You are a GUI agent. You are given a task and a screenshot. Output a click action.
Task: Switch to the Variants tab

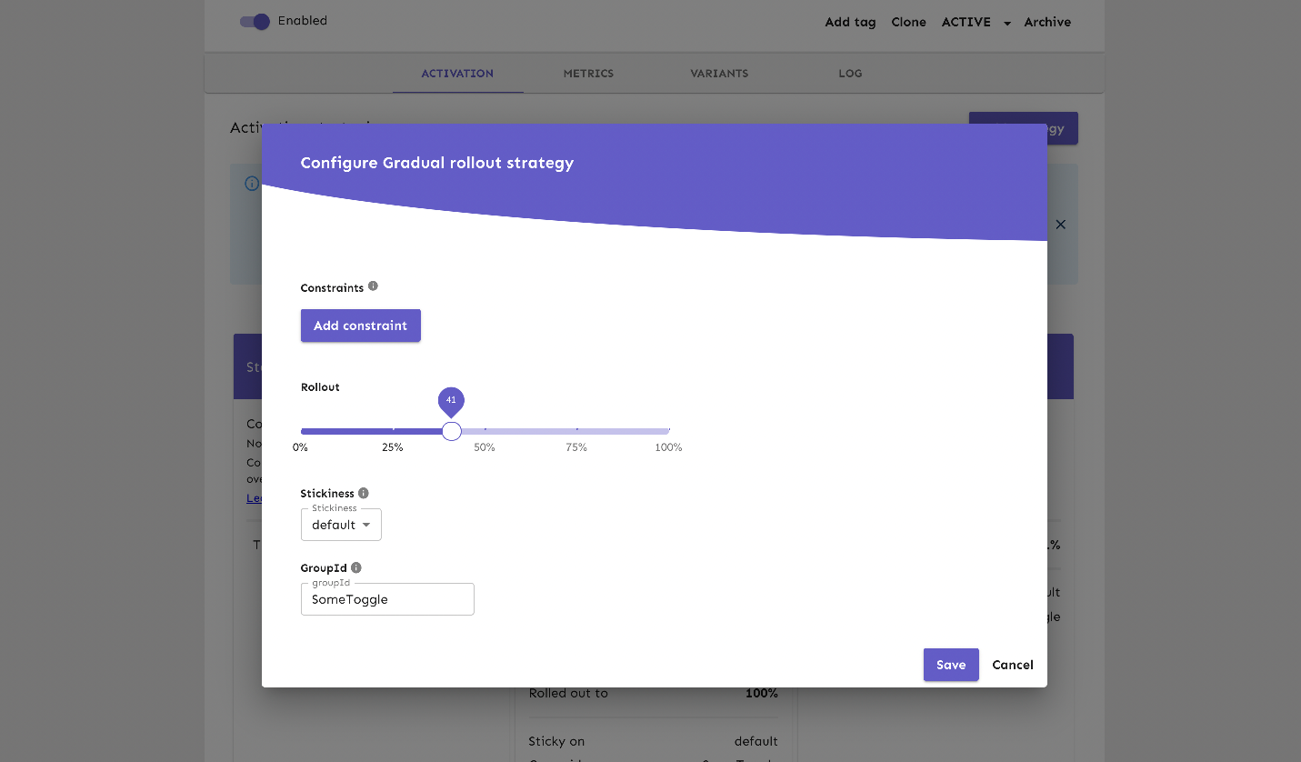coord(719,74)
